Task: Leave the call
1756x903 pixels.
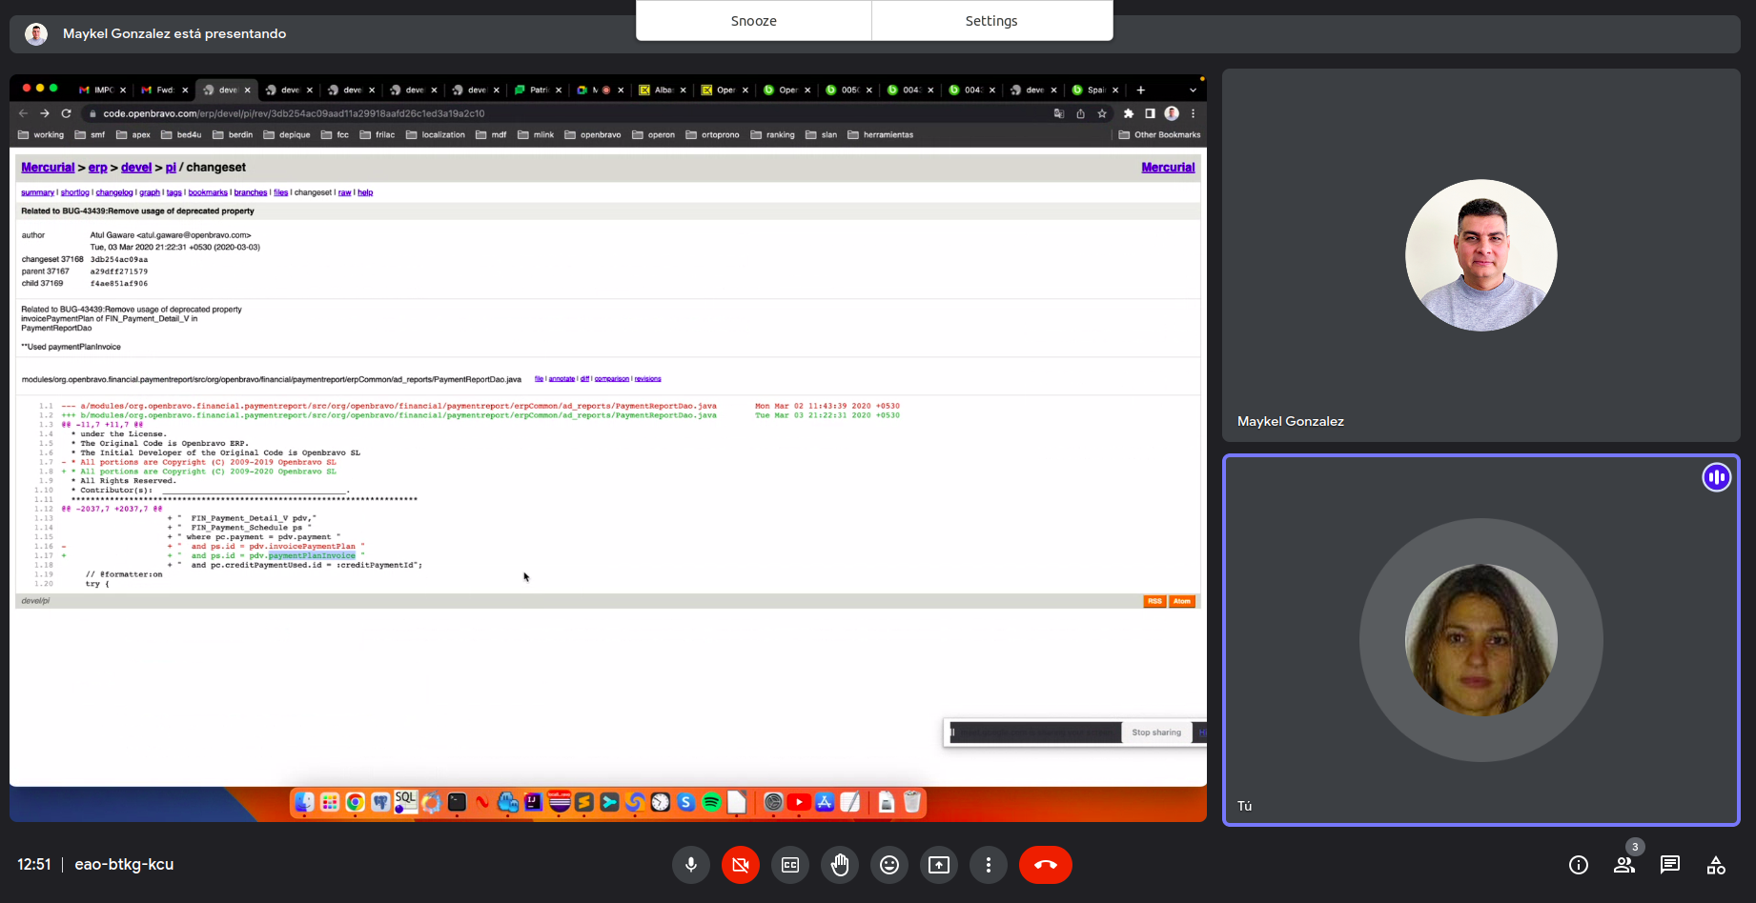Action: 1046,865
